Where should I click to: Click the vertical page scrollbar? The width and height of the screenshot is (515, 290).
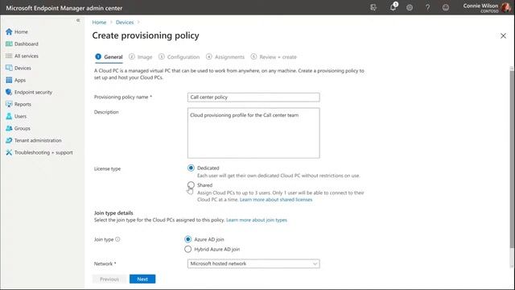[x=512, y=159]
